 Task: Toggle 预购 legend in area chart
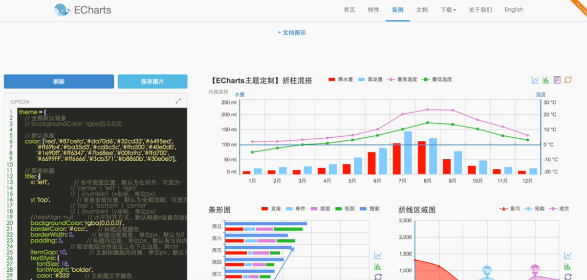tap(534, 209)
